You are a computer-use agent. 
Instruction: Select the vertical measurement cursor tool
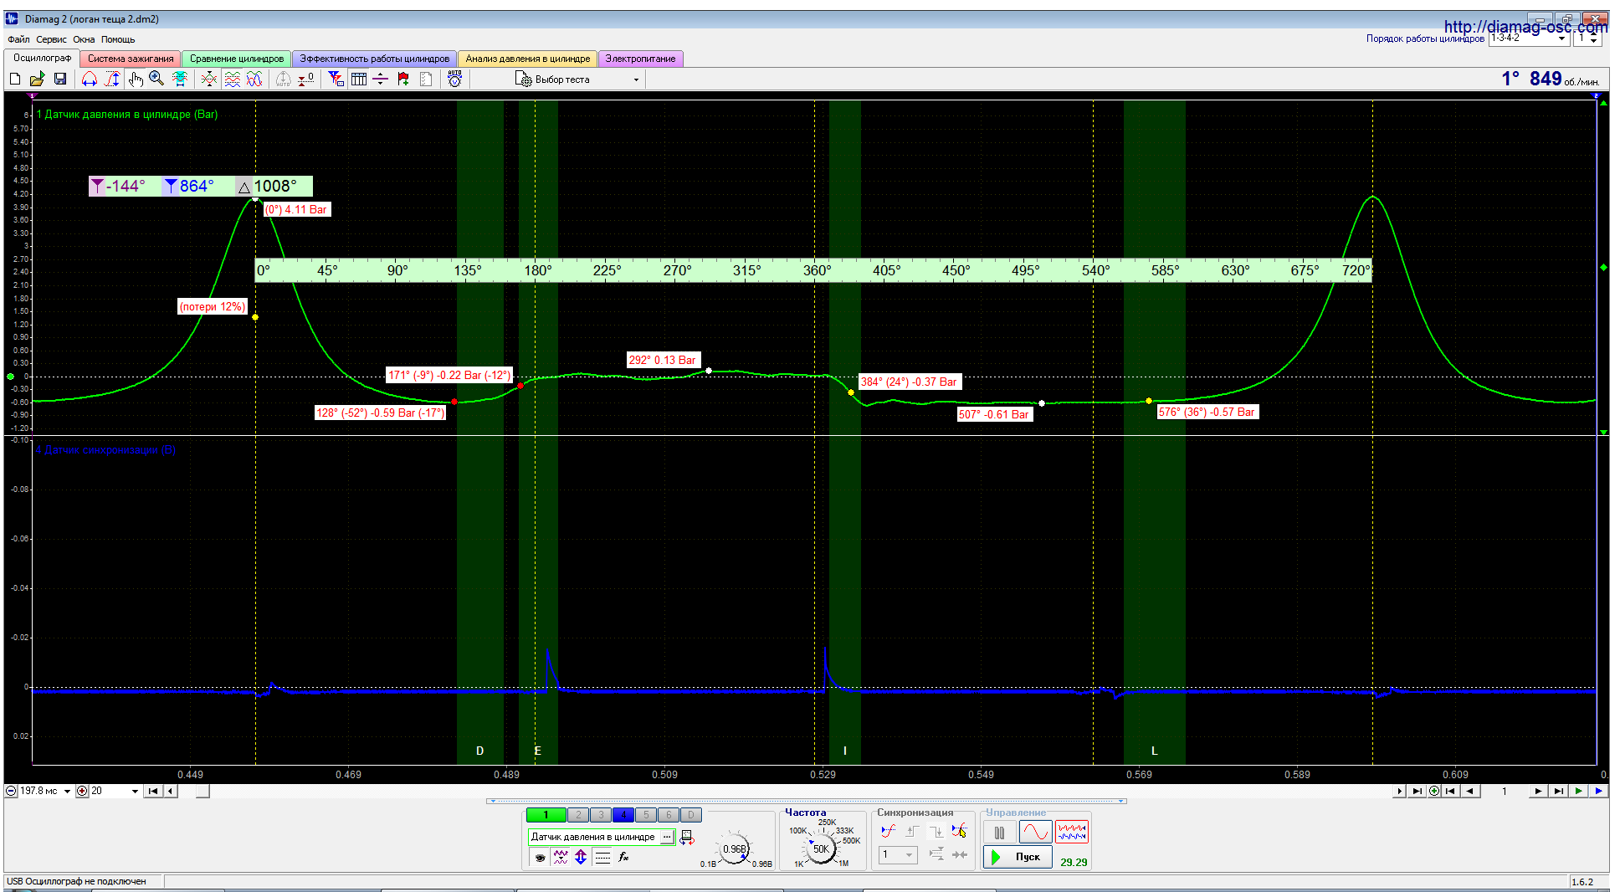(x=112, y=79)
